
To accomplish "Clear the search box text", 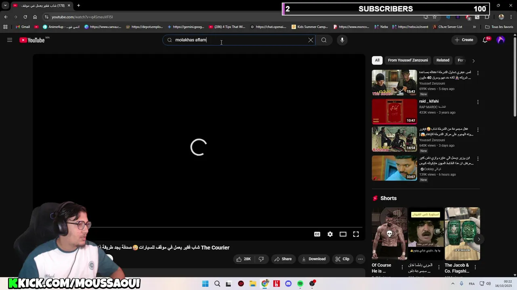I will [x=311, y=40].
